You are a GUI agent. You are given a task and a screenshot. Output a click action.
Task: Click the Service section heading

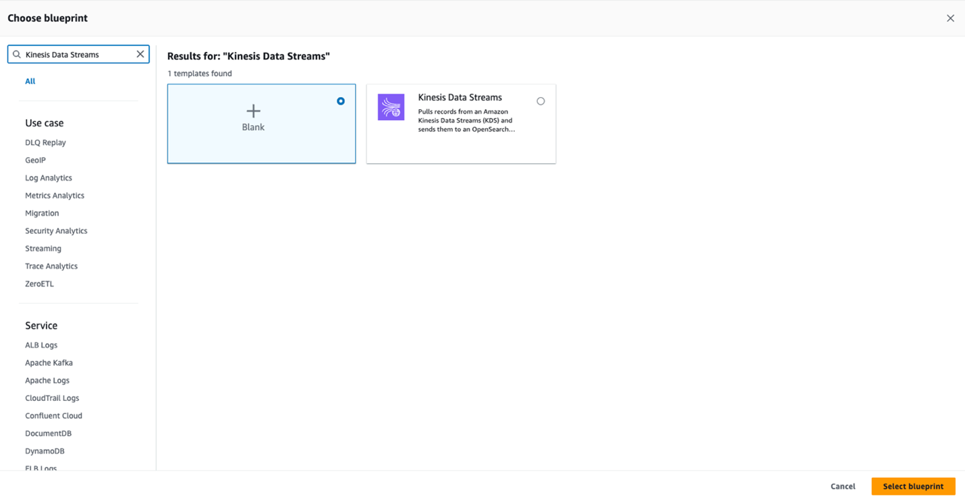(41, 325)
